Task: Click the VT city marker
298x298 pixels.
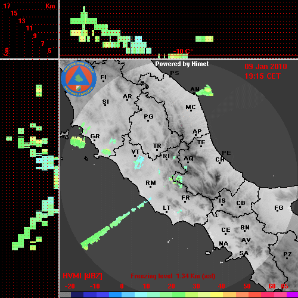Action: [x=135, y=156]
